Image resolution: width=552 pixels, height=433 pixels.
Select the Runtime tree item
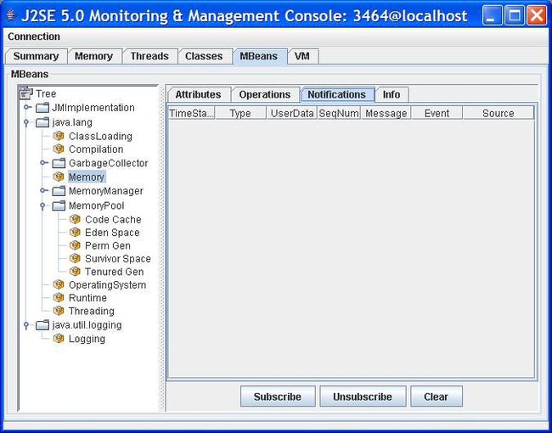(87, 298)
